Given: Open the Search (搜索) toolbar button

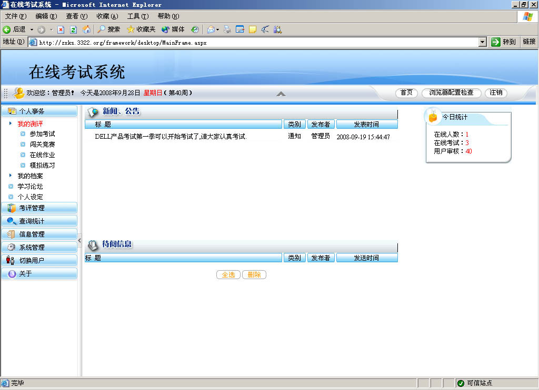Looking at the screenshot, I should 108,29.
